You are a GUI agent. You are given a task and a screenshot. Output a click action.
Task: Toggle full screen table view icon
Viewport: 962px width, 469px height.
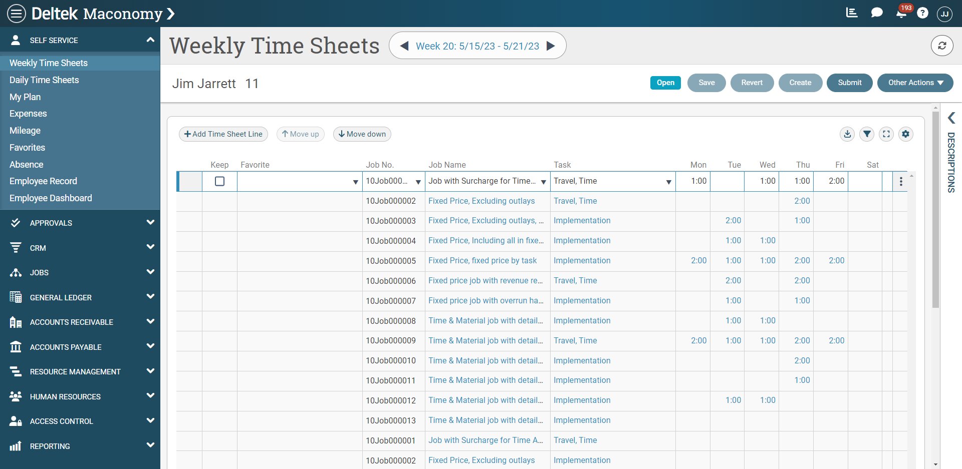[x=886, y=134]
